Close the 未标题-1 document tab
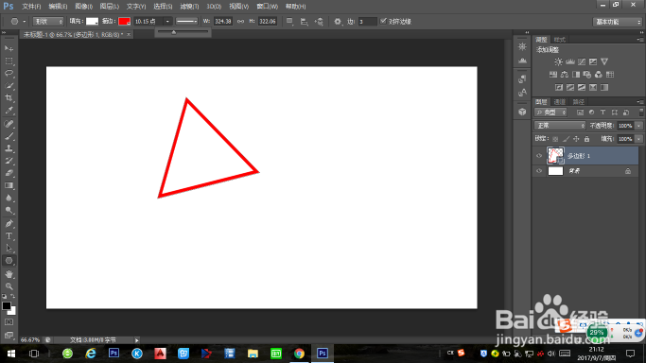646x363 pixels. (129, 35)
